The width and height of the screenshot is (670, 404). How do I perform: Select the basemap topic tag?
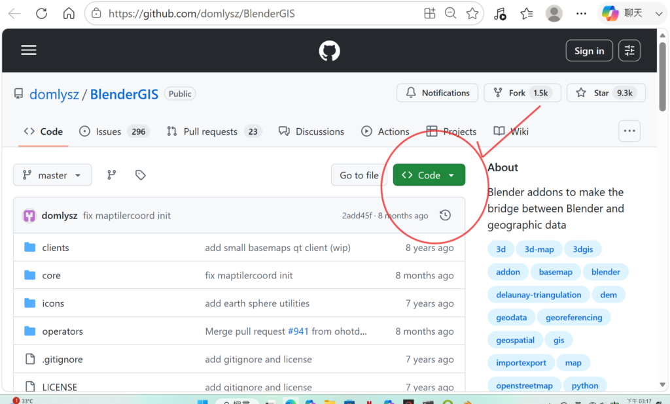click(555, 272)
